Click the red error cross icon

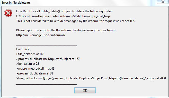pyautogui.click(x=8, y=13)
